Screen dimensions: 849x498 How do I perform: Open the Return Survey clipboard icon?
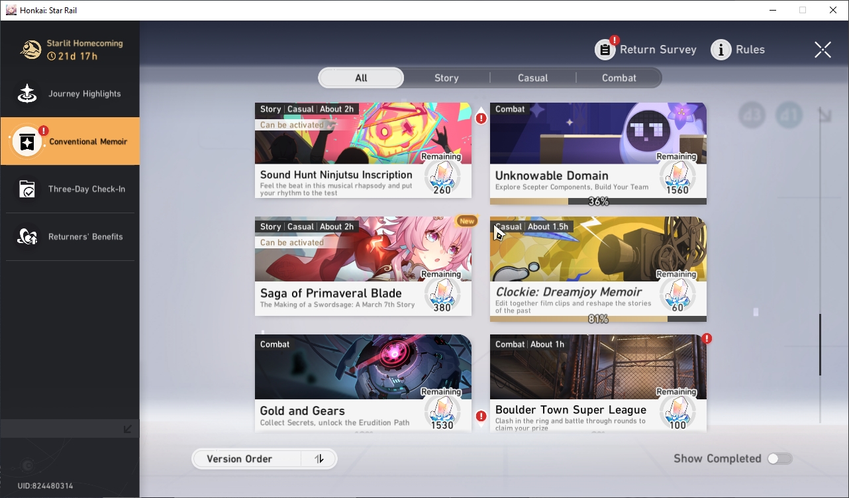[605, 50]
